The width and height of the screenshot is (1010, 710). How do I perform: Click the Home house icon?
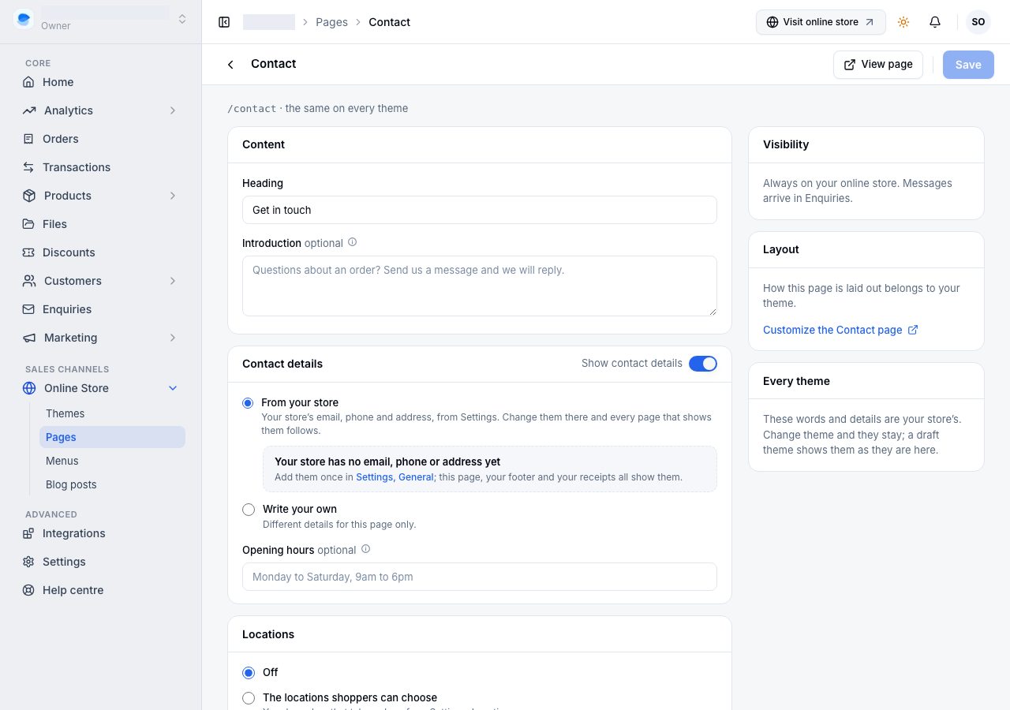coord(28,82)
